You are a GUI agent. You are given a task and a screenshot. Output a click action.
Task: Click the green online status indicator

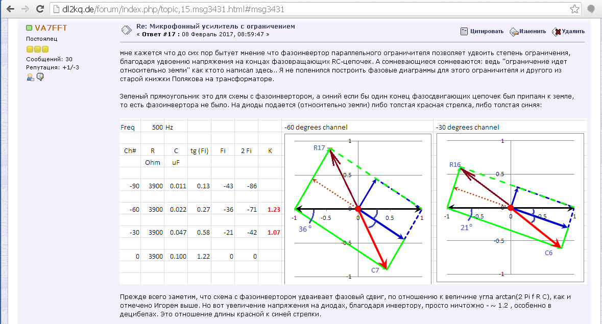click(x=29, y=28)
